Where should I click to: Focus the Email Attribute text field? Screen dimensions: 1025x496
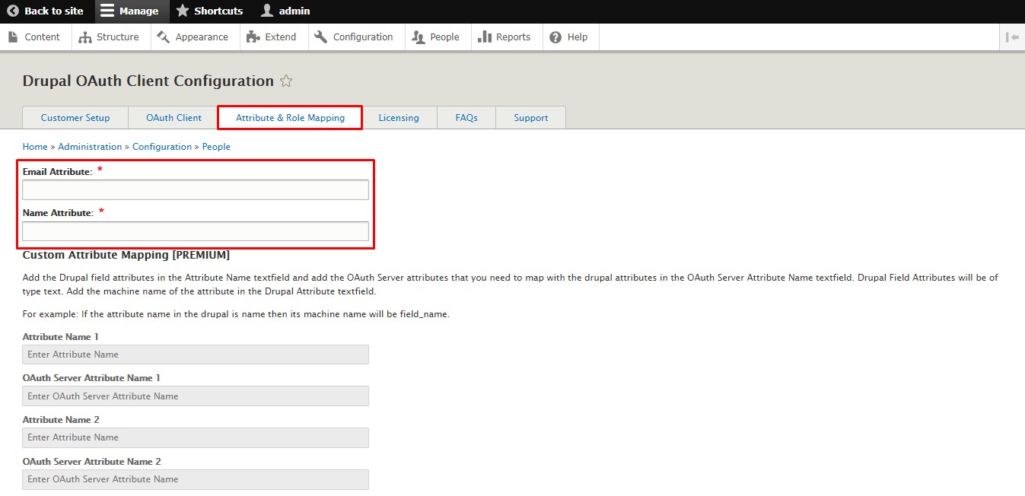(x=196, y=189)
